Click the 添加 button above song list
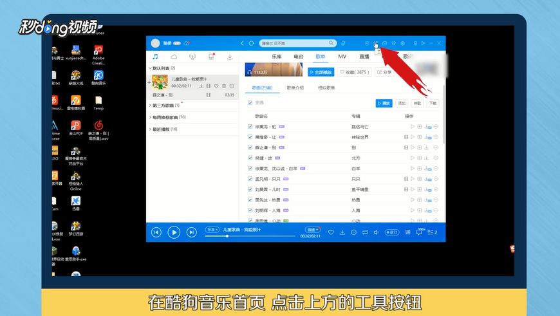The width and height of the screenshot is (560, 316). (x=402, y=103)
